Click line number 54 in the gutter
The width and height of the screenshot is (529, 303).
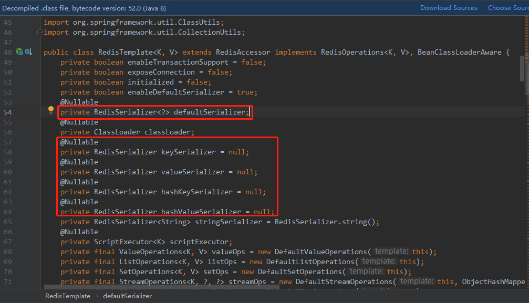8,112
